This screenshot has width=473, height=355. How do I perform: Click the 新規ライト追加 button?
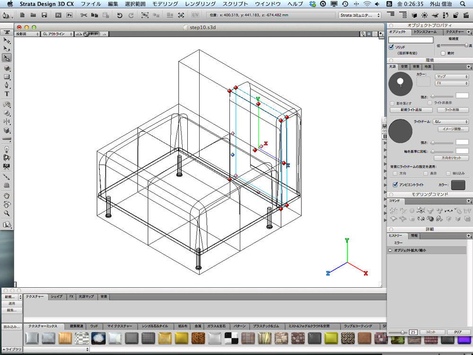(x=411, y=110)
